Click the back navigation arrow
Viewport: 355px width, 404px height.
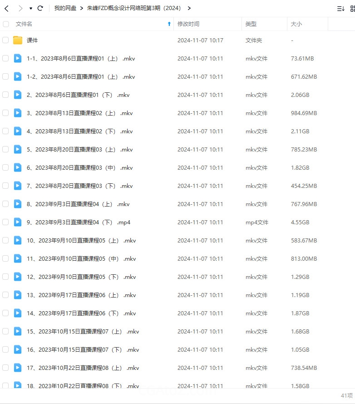click(7, 9)
